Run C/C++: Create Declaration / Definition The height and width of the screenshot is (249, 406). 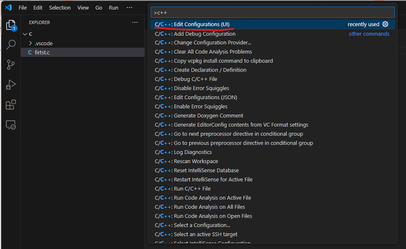(x=273, y=70)
